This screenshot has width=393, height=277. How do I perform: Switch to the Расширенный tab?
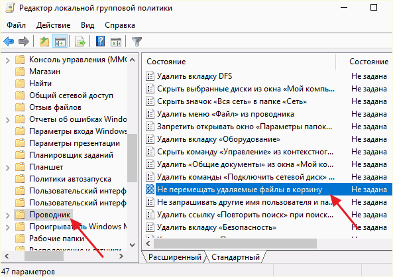coord(175,257)
